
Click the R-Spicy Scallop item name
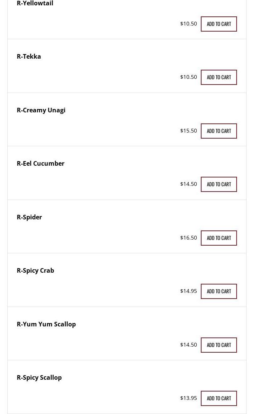[x=39, y=377]
